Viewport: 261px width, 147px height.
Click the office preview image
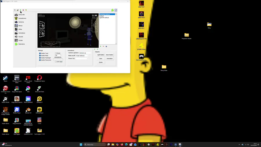[x=68, y=31]
